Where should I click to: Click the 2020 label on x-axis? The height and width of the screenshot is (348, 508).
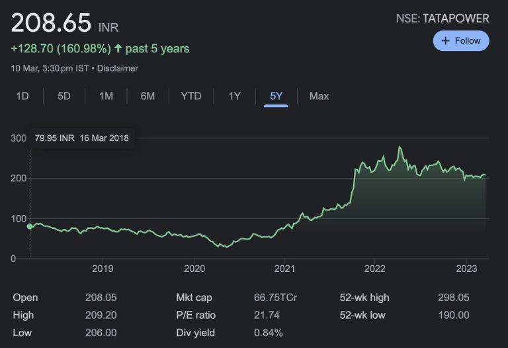point(194,269)
